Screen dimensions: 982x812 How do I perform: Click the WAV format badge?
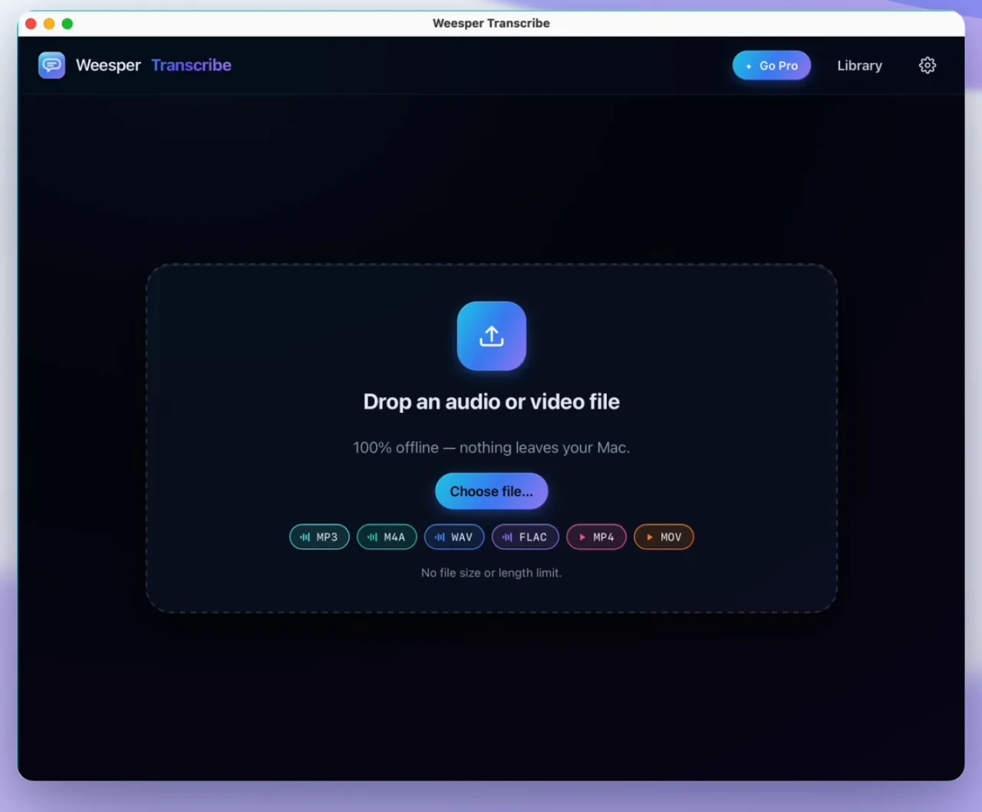[454, 537]
